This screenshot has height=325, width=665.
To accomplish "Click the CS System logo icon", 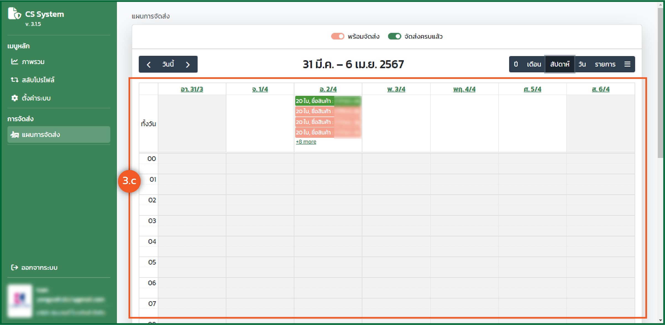I will tap(14, 13).
